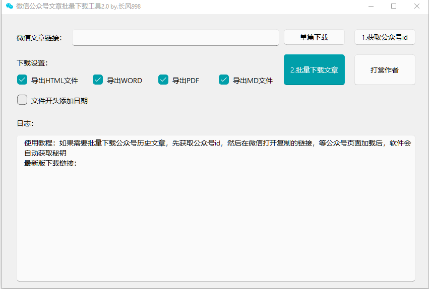Start batch download with 2.批量下载文章
The height and width of the screenshot is (289, 429).
click(x=314, y=70)
